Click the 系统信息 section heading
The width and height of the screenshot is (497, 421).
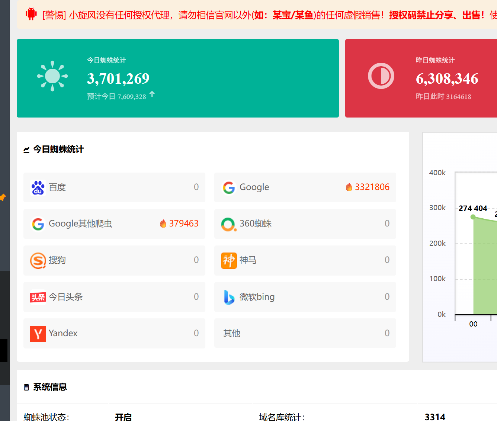pyautogui.click(x=50, y=387)
